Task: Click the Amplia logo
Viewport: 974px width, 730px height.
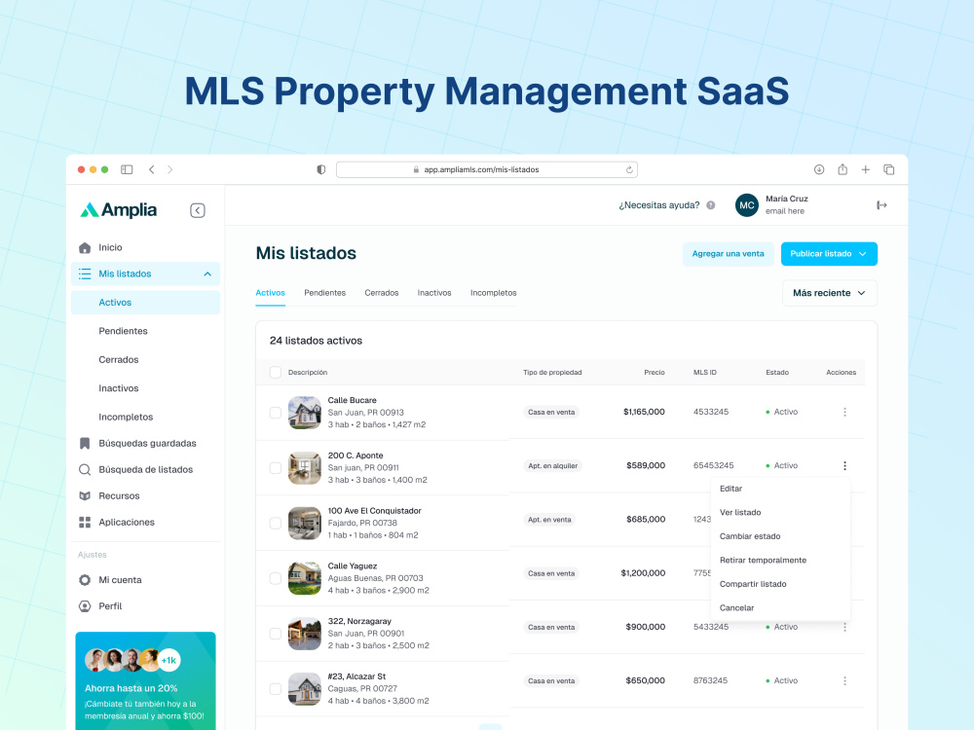Action: (x=118, y=210)
